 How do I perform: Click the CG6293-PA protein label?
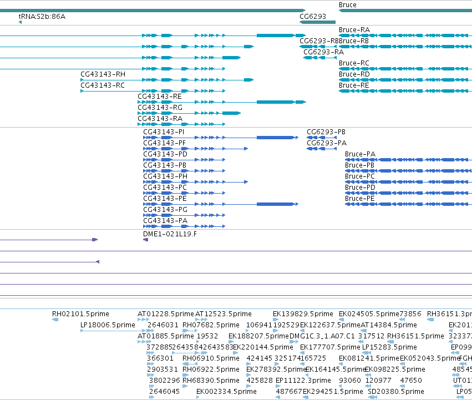[327, 143]
